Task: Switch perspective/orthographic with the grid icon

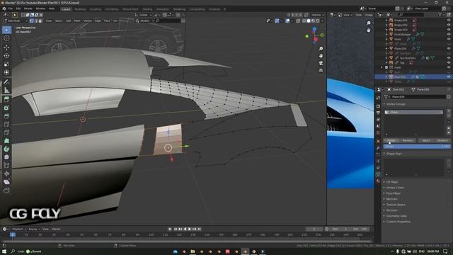Action: point(321,70)
